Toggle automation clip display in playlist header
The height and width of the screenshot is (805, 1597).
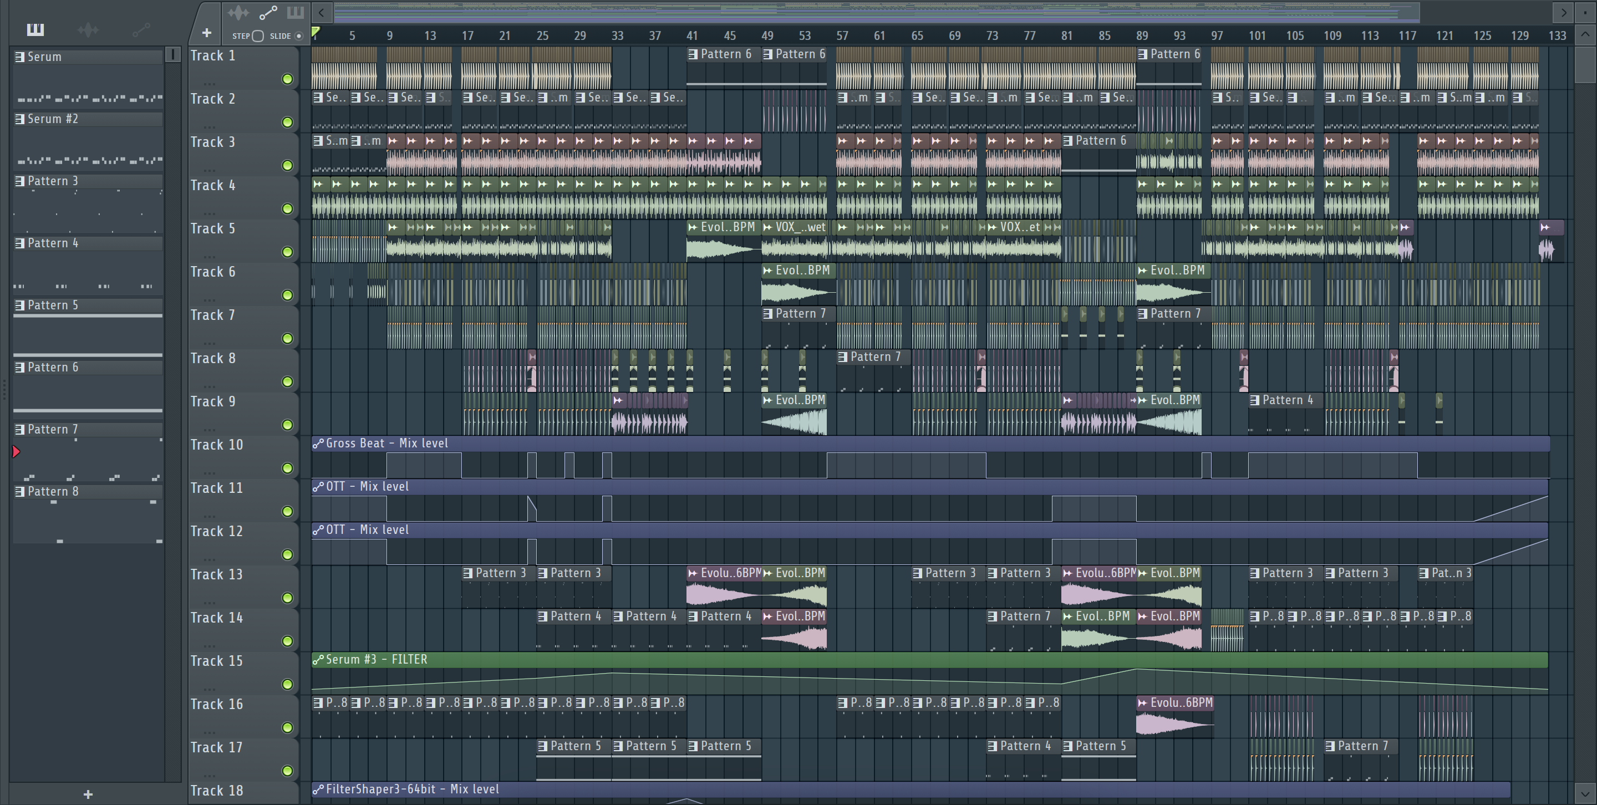click(x=268, y=12)
